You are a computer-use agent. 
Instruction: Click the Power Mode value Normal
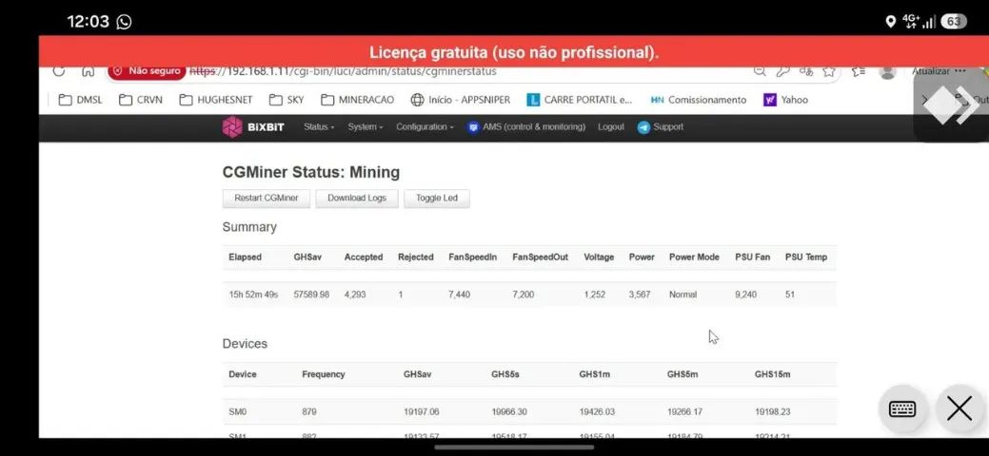click(x=683, y=294)
